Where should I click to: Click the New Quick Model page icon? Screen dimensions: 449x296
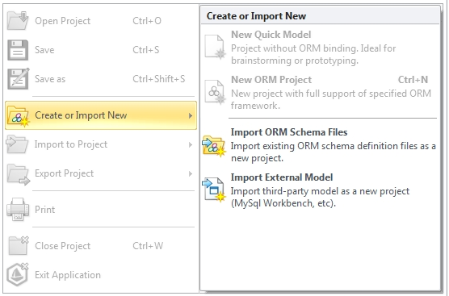click(215, 48)
